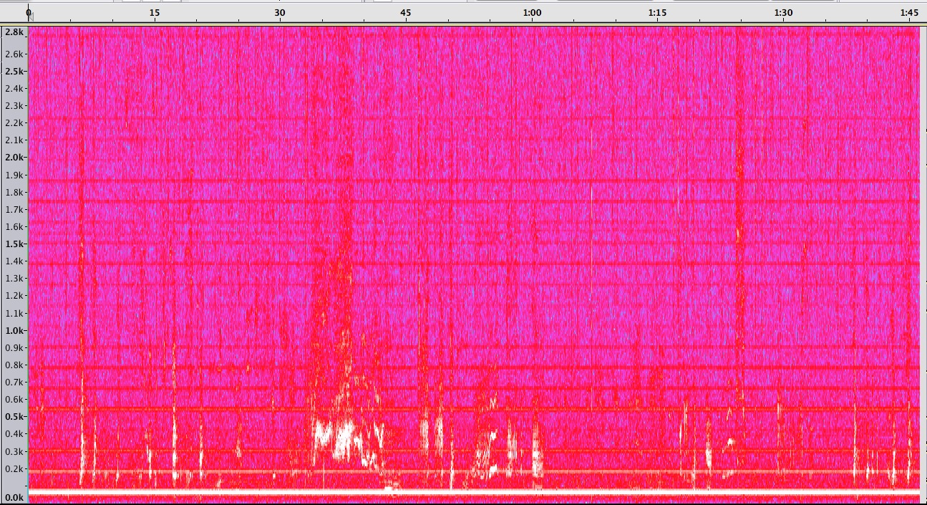The height and width of the screenshot is (505, 927).
Task: Click the 1:45 mark on the timeline
Action: [x=909, y=13]
